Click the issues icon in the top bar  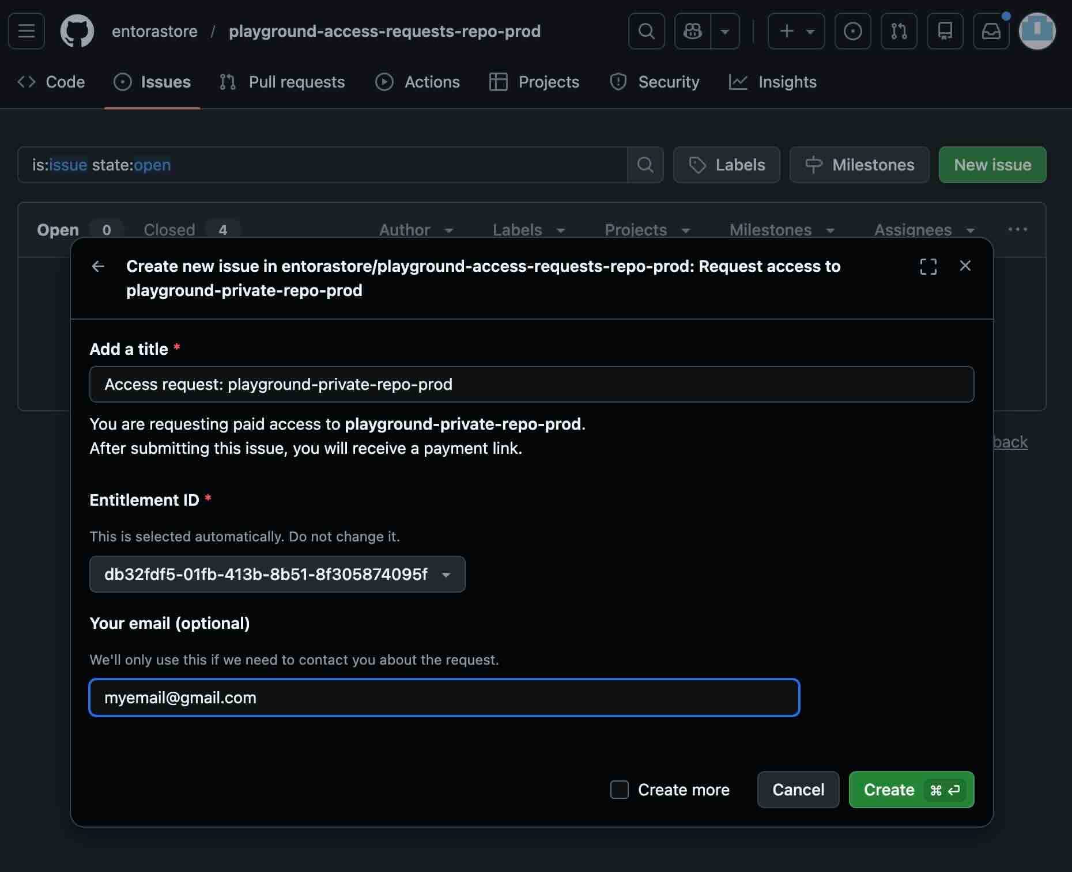tap(852, 31)
